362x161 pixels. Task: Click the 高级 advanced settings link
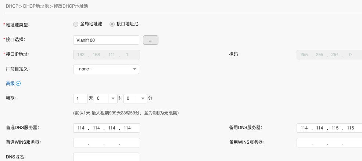click(10, 84)
